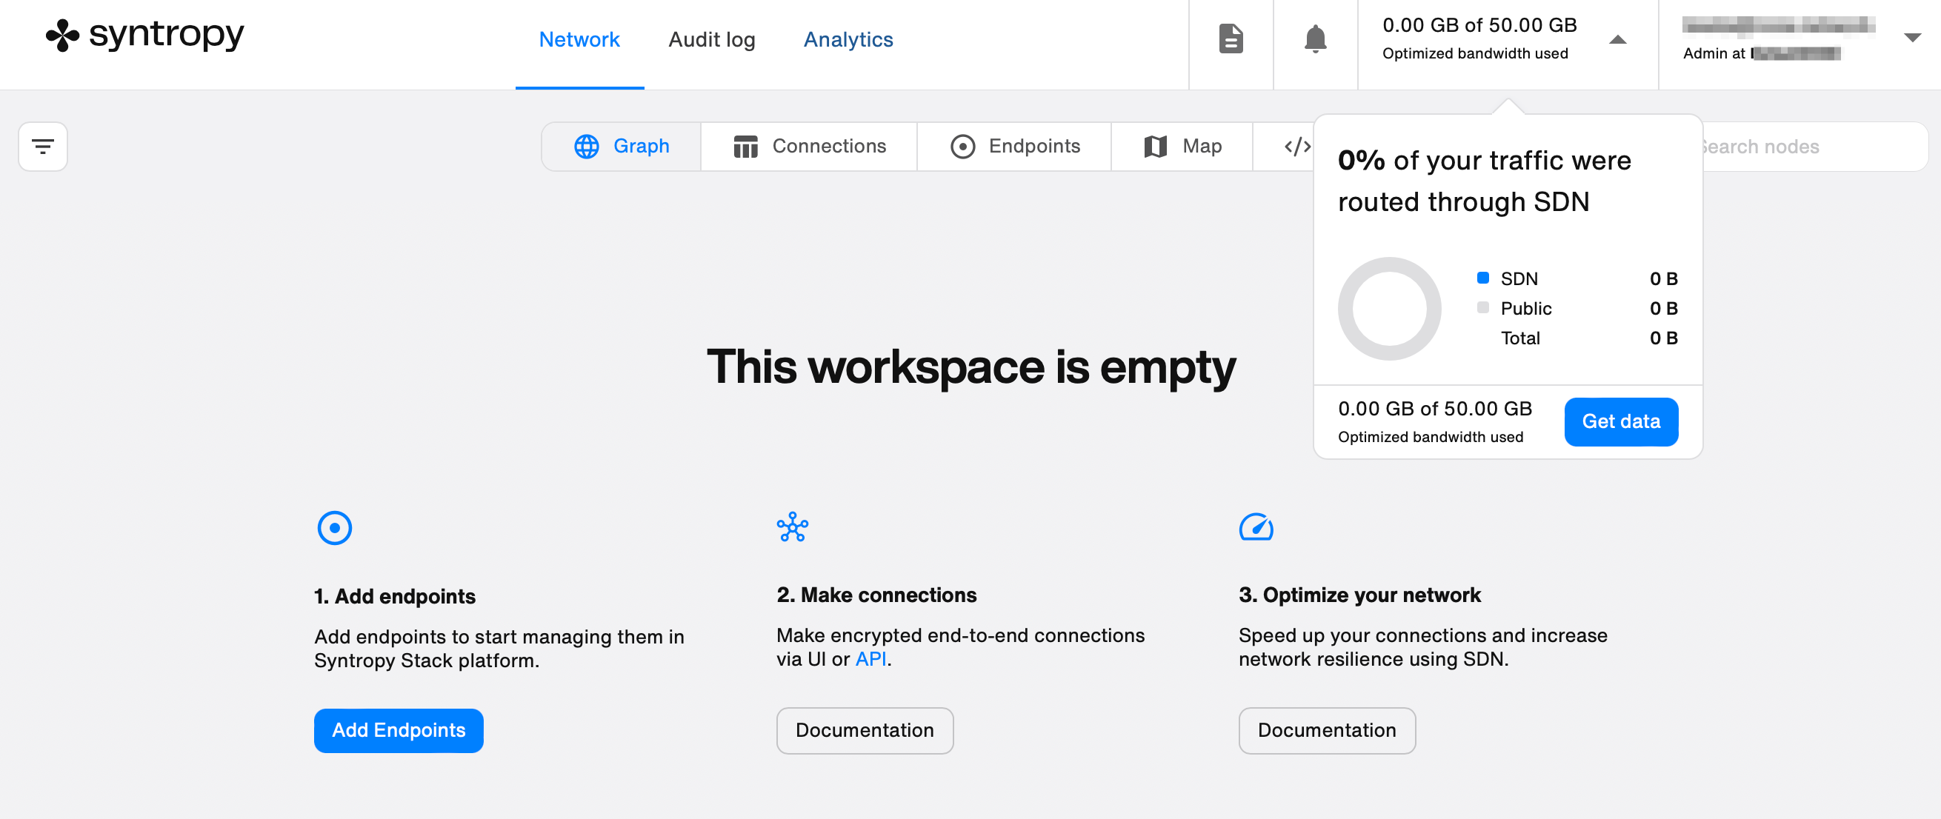Collapse the bandwidth usage popup arrow
The height and width of the screenshot is (819, 1941).
[1617, 39]
